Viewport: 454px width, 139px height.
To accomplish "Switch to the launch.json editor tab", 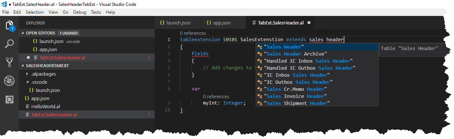I will coord(177,23).
